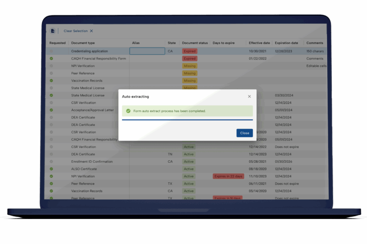Screen dimensions: 367x244
Task: Click the extraction progress bar in dialog
Action: [187, 120]
